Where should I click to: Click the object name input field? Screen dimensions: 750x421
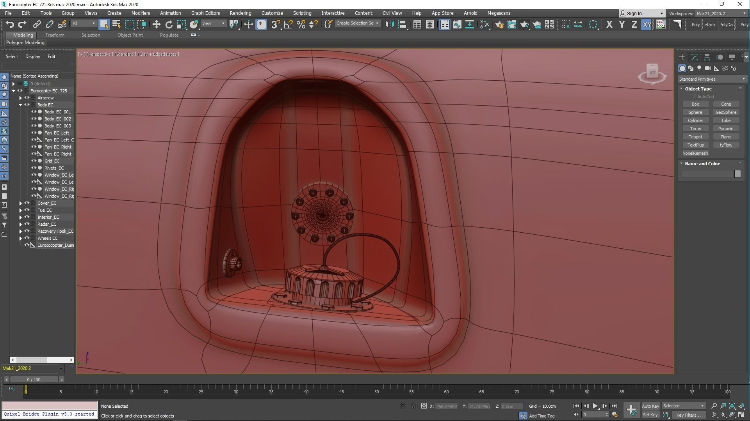(707, 174)
